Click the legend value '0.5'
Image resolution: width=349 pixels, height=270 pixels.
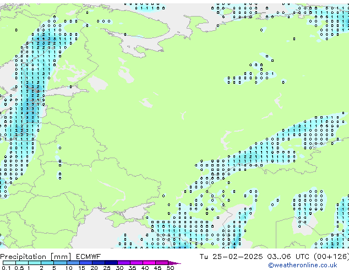point(19,268)
